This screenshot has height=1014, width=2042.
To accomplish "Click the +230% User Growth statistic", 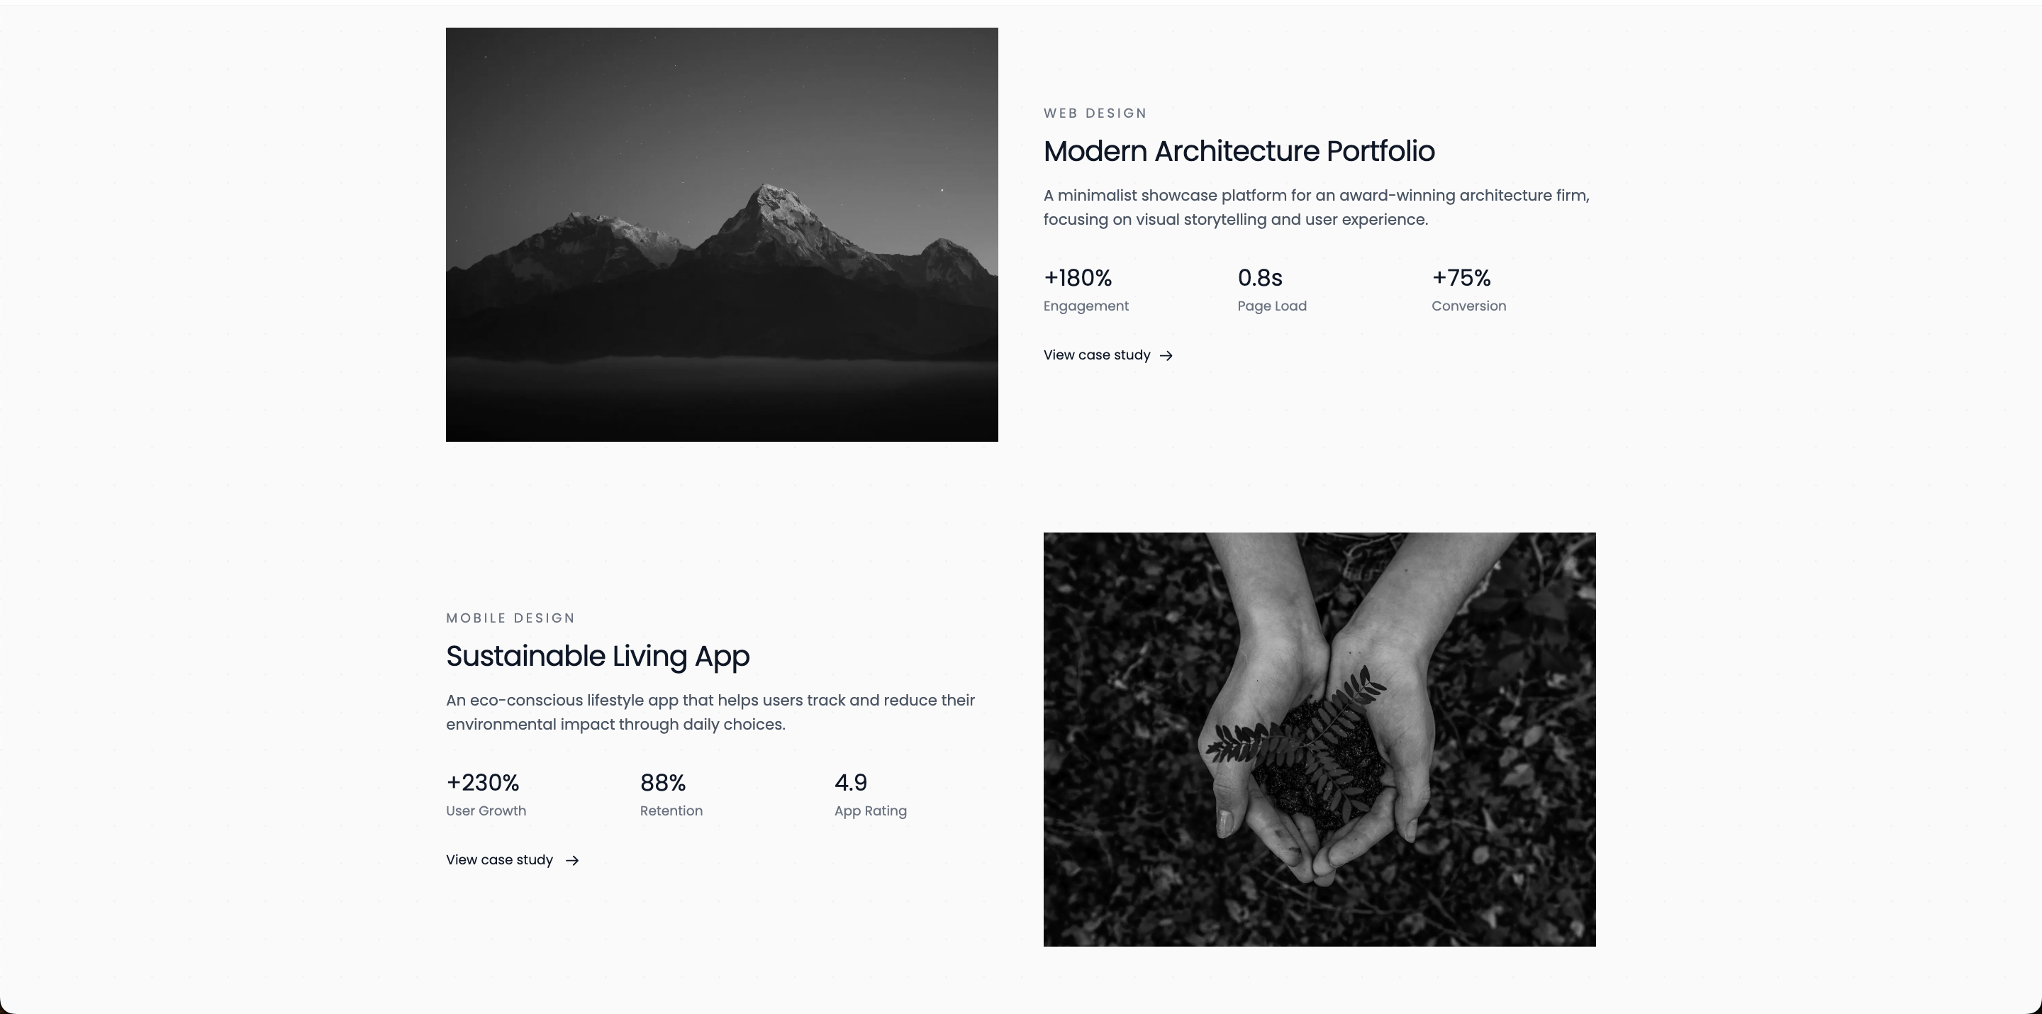I will click(486, 795).
